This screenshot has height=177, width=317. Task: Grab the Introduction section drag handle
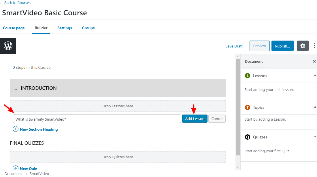(15, 88)
